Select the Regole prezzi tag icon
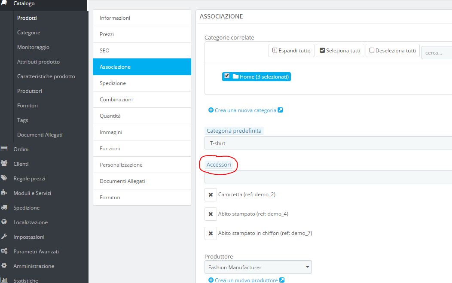The width and height of the screenshot is (452, 283). coord(6,178)
